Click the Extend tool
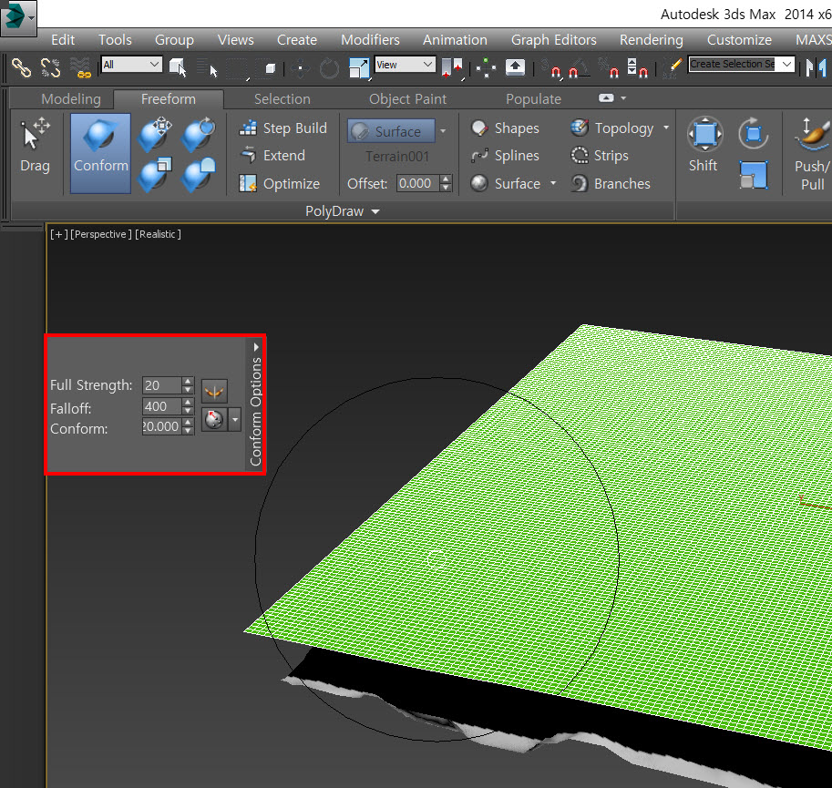 [272, 156]
